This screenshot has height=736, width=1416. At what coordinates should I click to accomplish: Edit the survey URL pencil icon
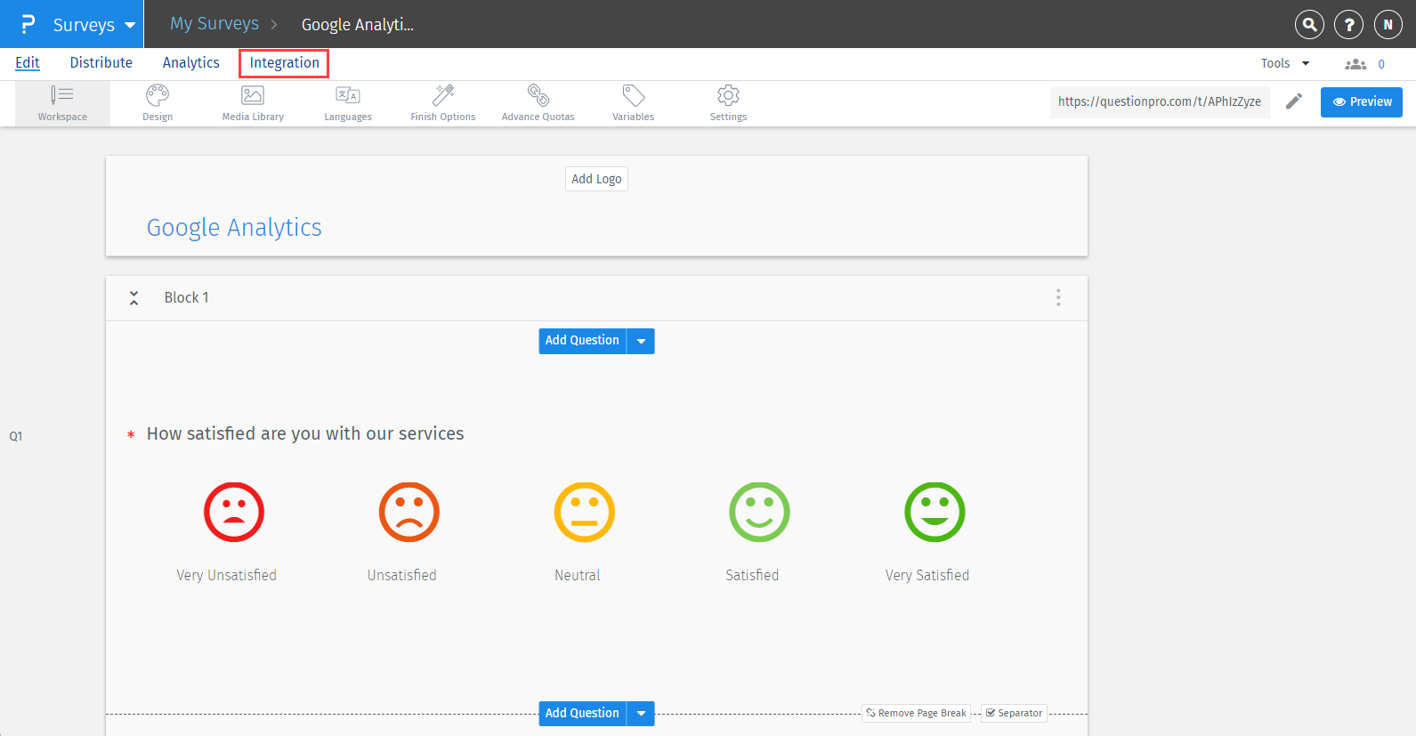[x=1294, y=101]
